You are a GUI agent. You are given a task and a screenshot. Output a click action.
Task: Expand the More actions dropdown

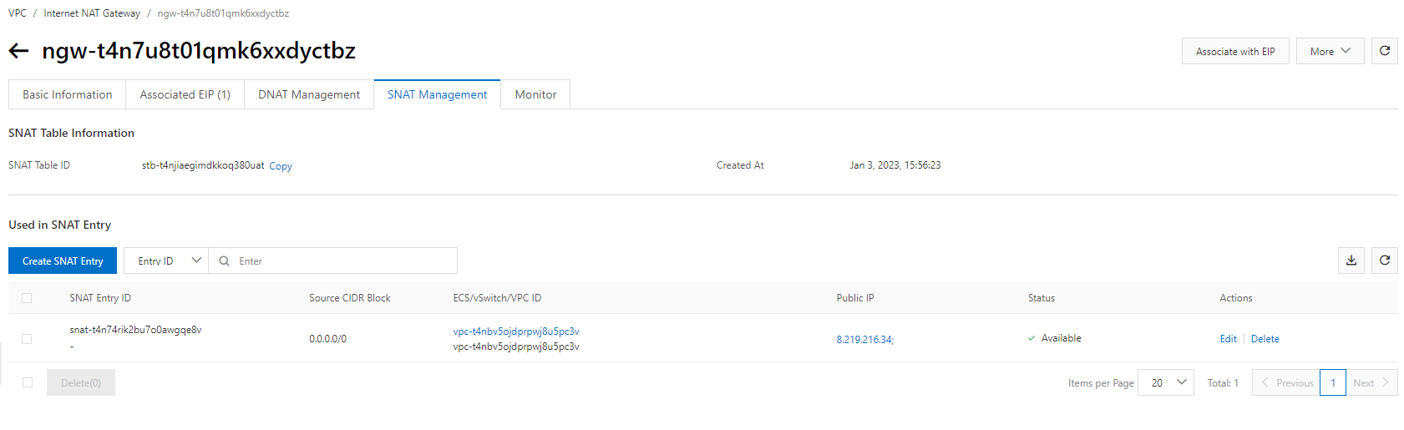1330,51
